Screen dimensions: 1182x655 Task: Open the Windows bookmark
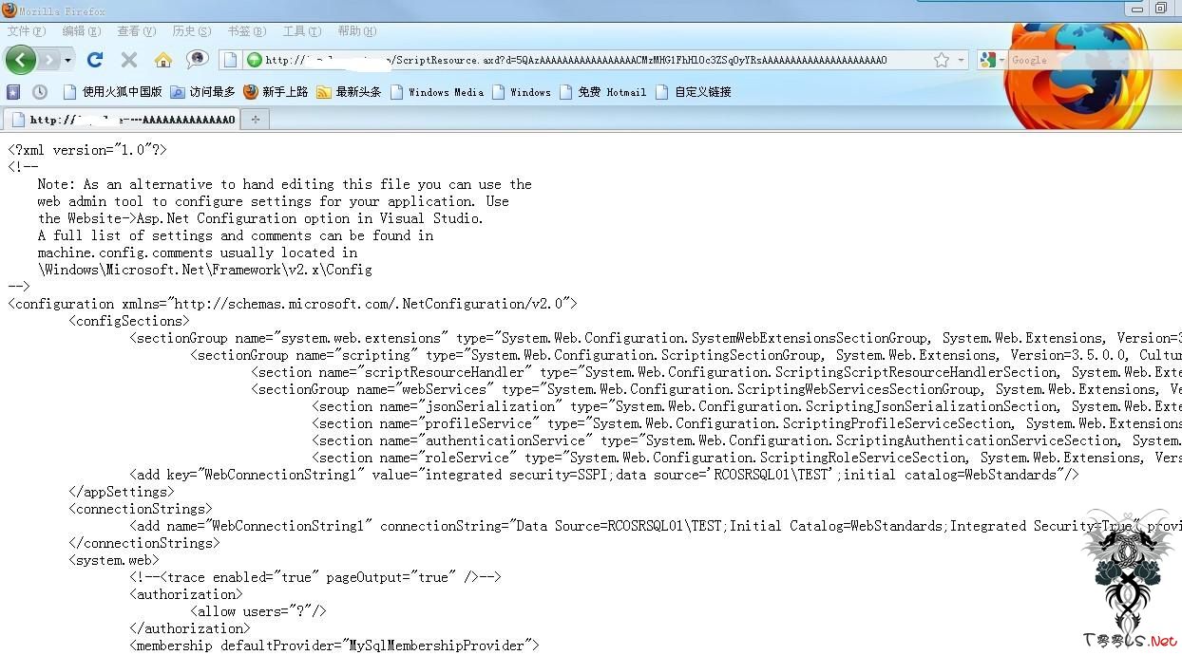[x=521, y=92]
